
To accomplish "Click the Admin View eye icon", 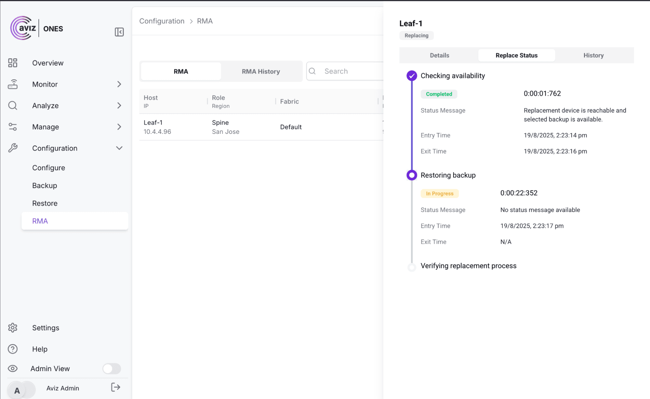I will [x=13, y=368].
